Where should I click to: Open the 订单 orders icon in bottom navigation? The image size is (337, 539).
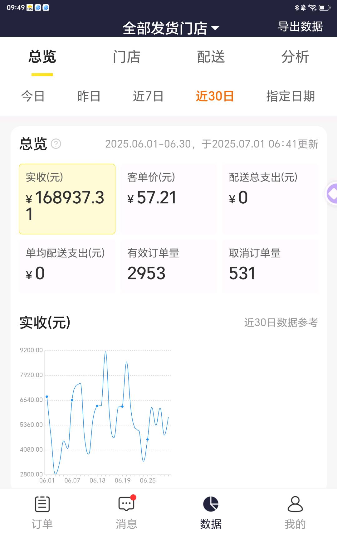pos(42,504)
